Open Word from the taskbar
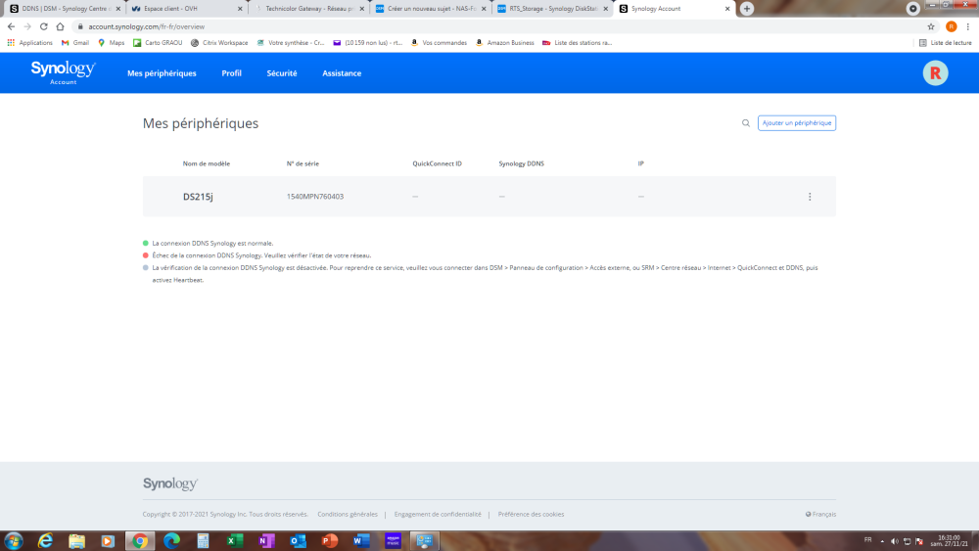The image size is (979, 551). [x=361, y=541]
